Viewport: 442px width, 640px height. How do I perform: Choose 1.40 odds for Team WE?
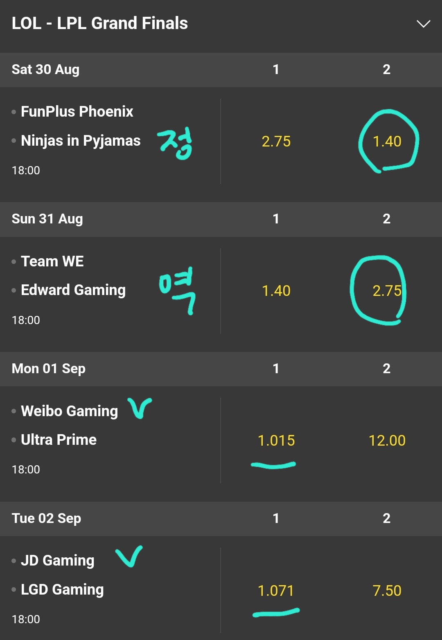276,291
